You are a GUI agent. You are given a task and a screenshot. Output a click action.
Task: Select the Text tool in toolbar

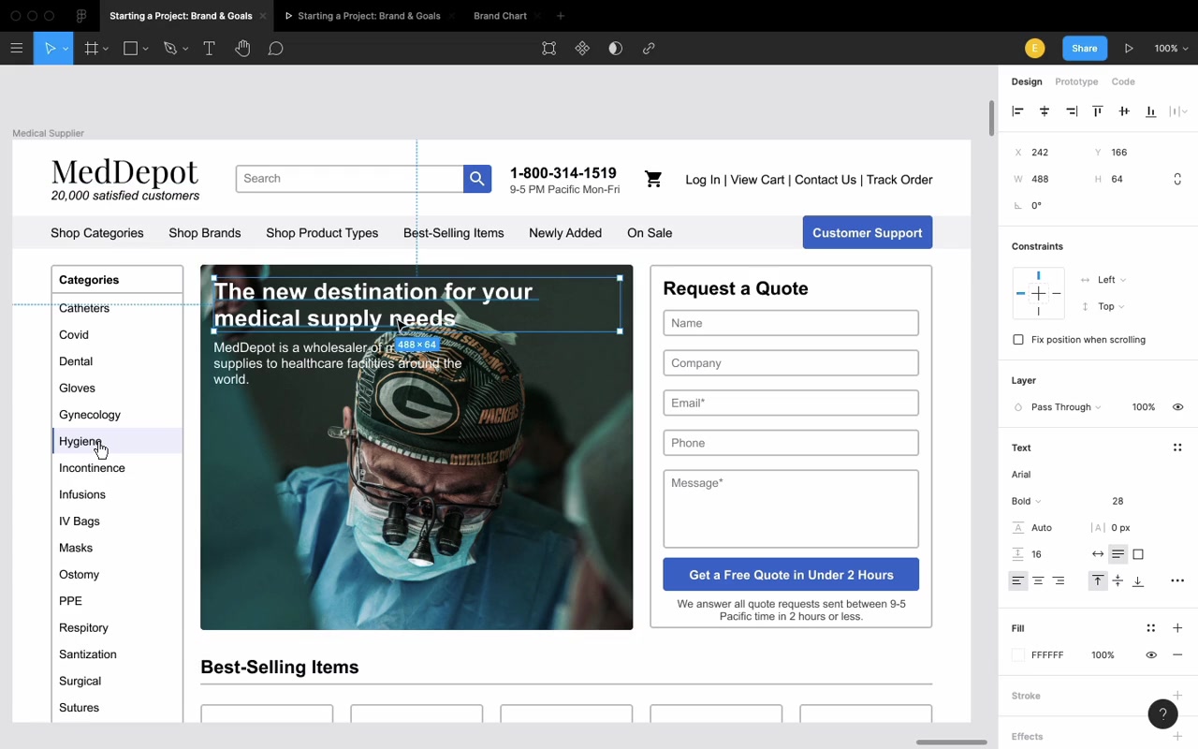[209, 49]
